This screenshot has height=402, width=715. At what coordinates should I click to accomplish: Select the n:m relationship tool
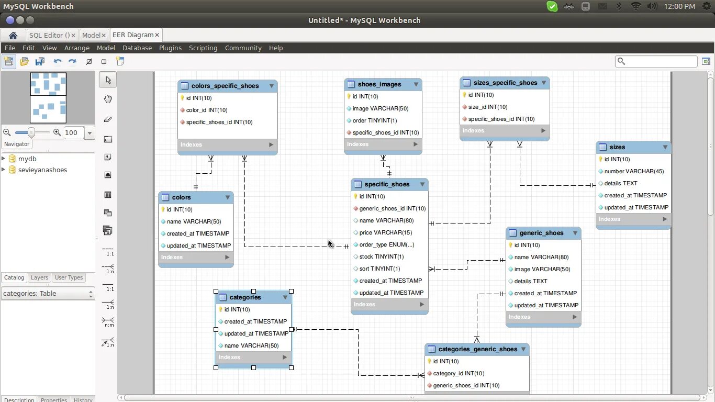[x=108, y=322]
